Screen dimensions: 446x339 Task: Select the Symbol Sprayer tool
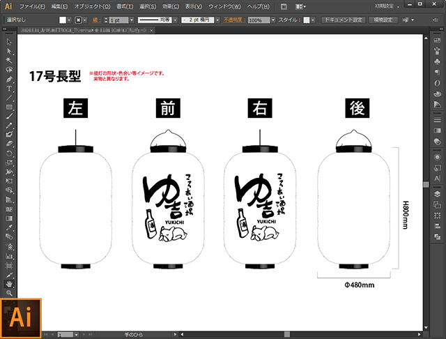pyautogui.click(x=9, y=246)
